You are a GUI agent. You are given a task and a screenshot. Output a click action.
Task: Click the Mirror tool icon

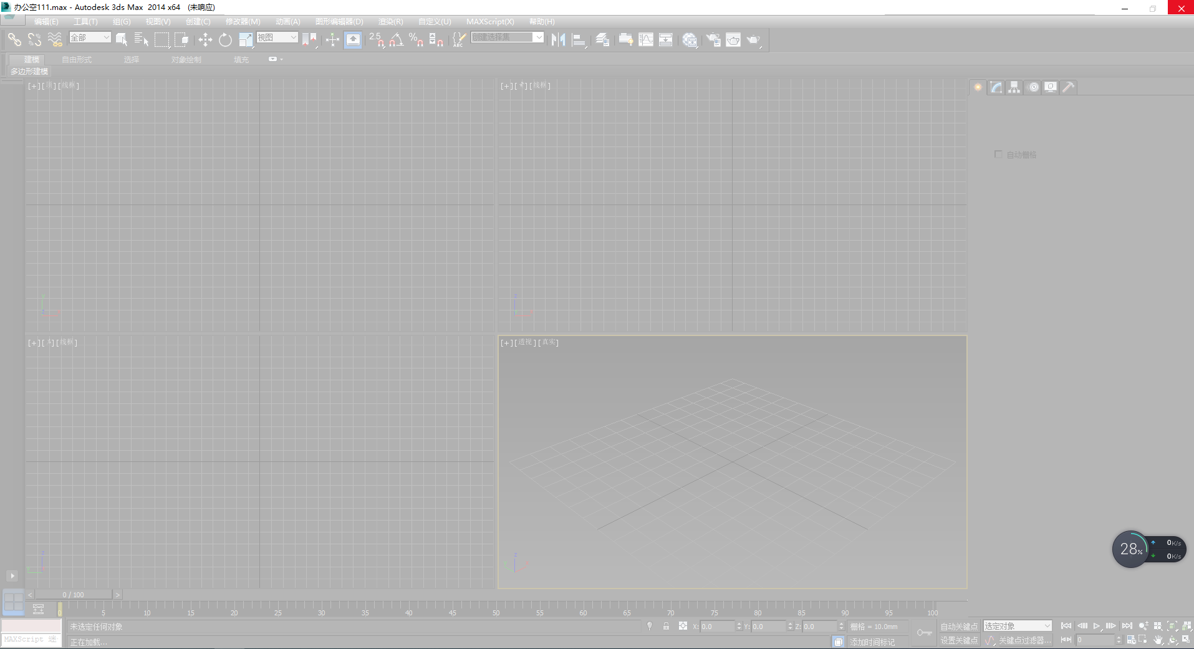coord(559,40)
